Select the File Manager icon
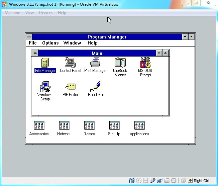The height and width of the screenshot is (186, 218). [45, 63]
